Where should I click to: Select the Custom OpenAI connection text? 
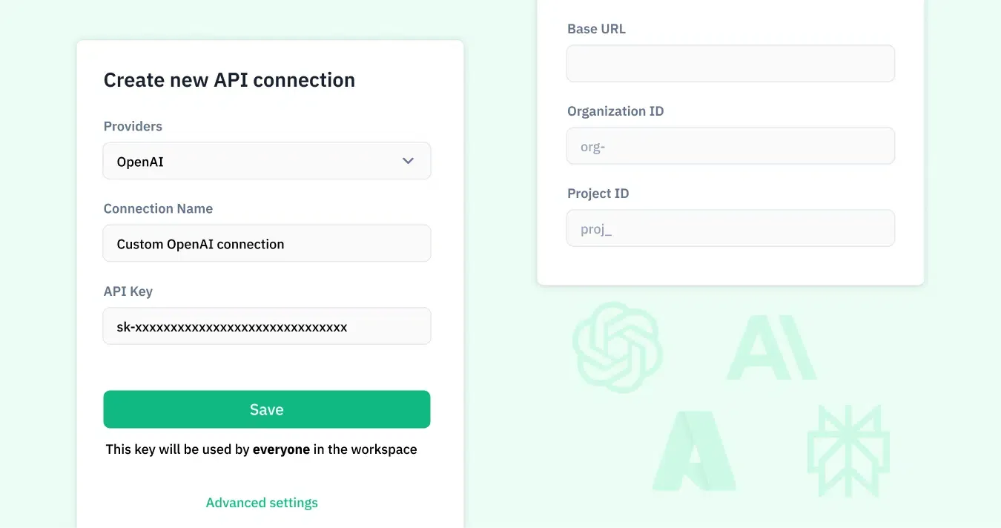[x=200, y=243]
